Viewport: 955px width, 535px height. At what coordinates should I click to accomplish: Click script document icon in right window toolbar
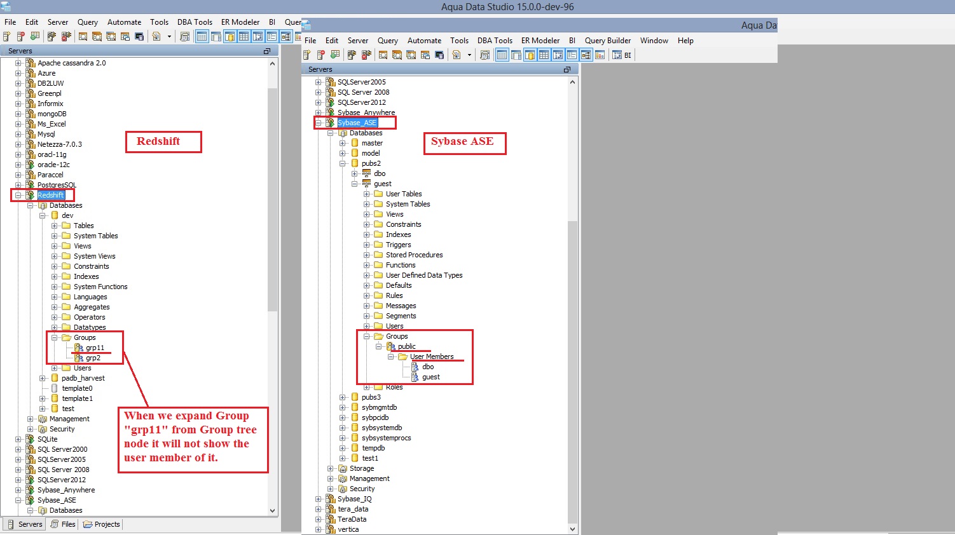pyautogui.click(x=457, y=55)
